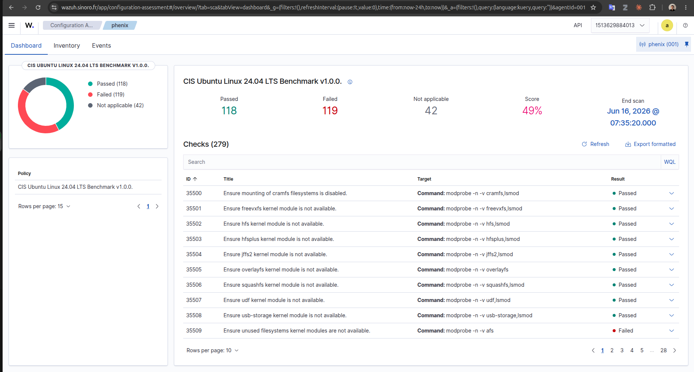Toggle Failed series in the donut legend
Image resolution: width=694 pixels, height=372 pixels.
click(106, 95)
